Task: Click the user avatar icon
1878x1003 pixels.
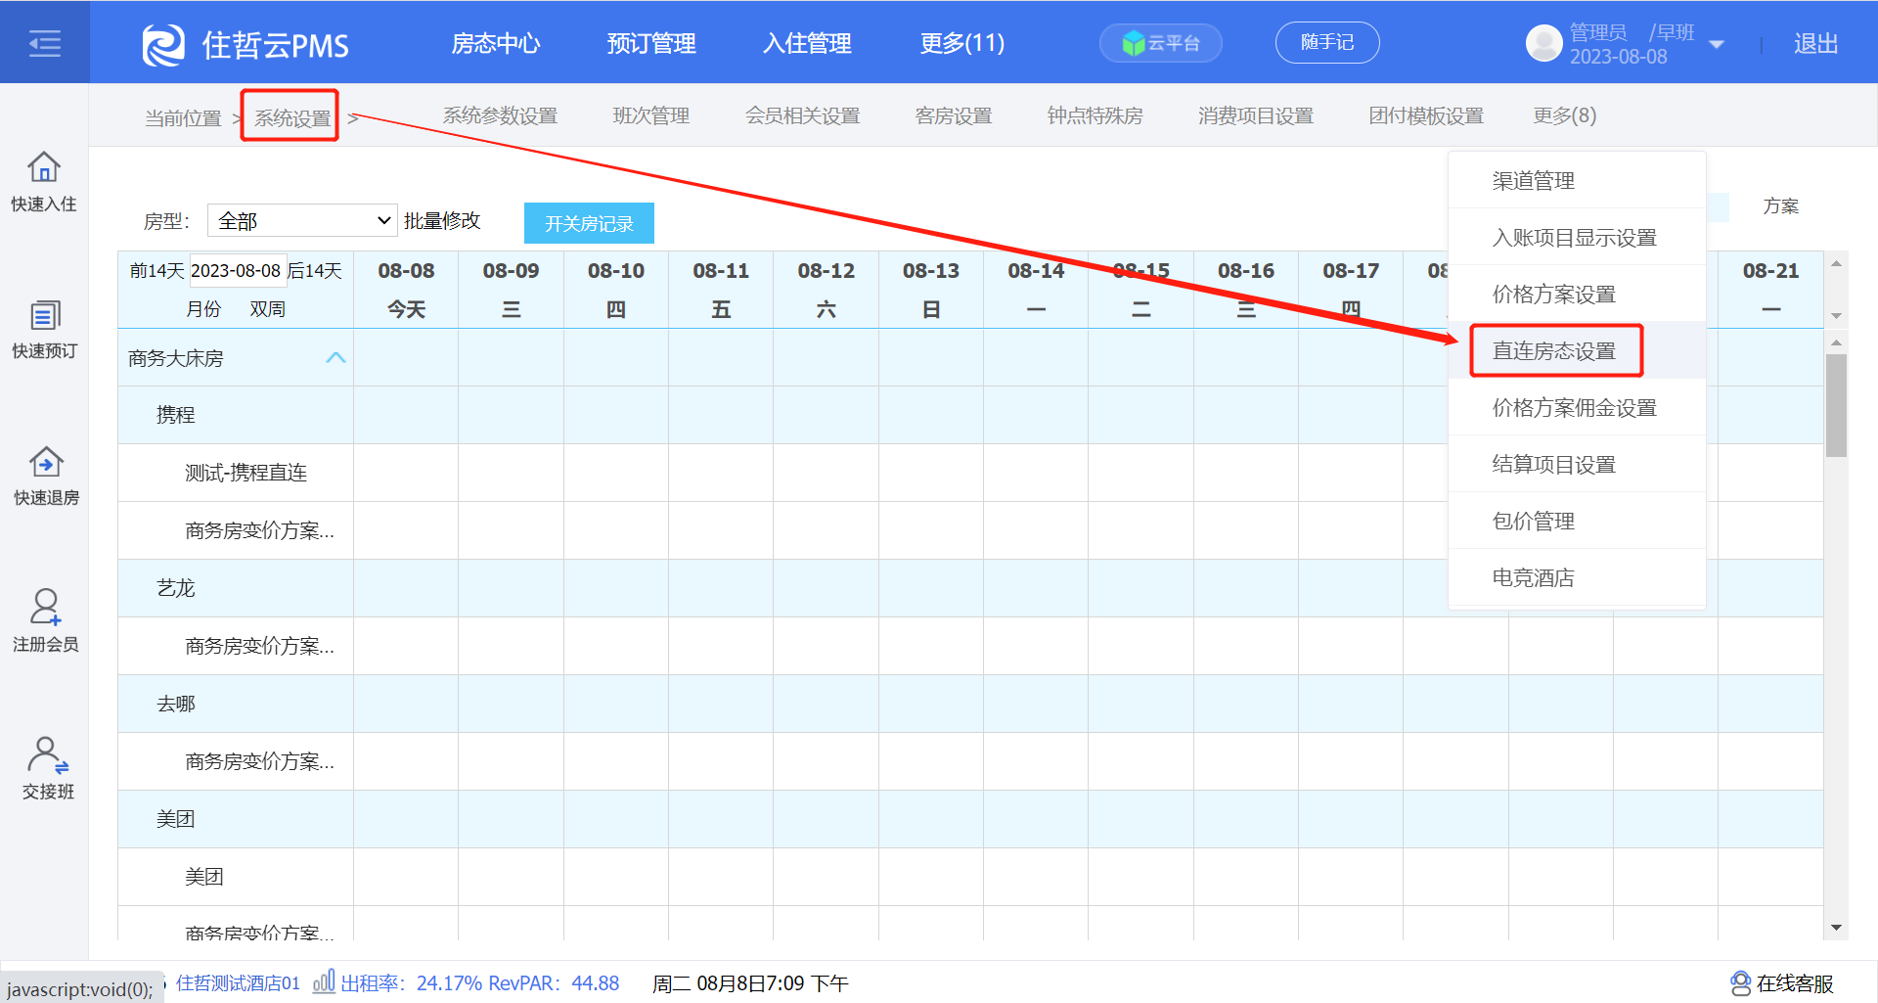Action: click(1543, 43)
